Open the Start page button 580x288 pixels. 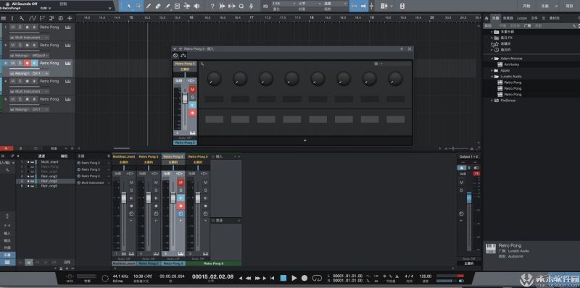tap(527, 6)
